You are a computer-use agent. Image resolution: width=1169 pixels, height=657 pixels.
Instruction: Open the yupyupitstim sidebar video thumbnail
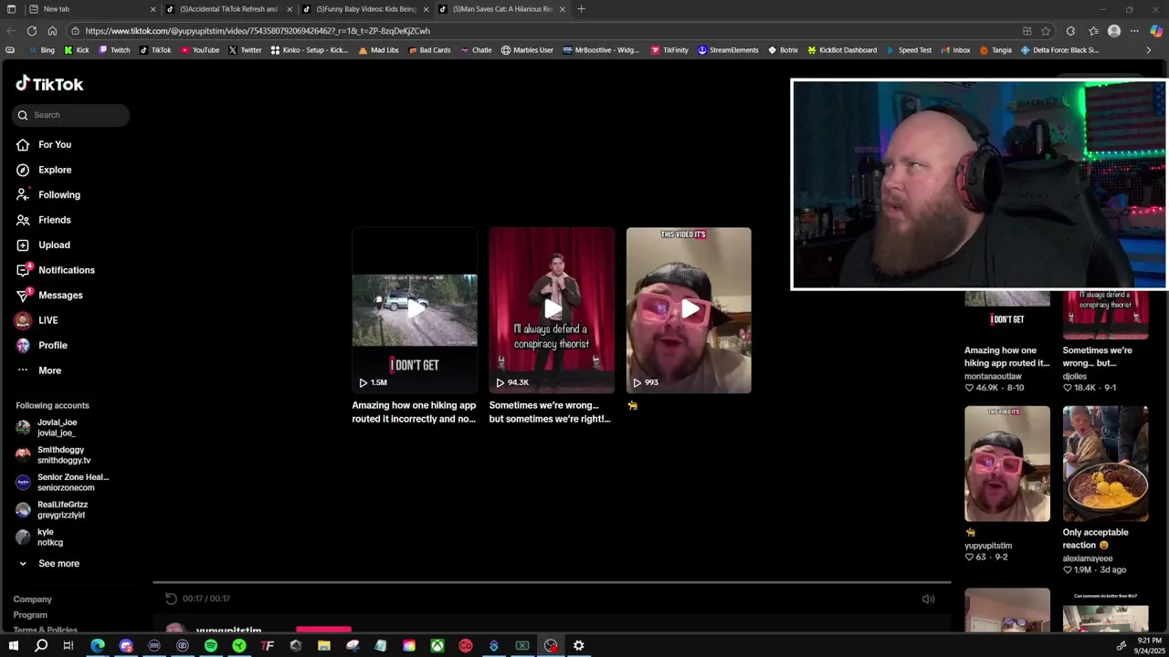tap(1007, 464)
